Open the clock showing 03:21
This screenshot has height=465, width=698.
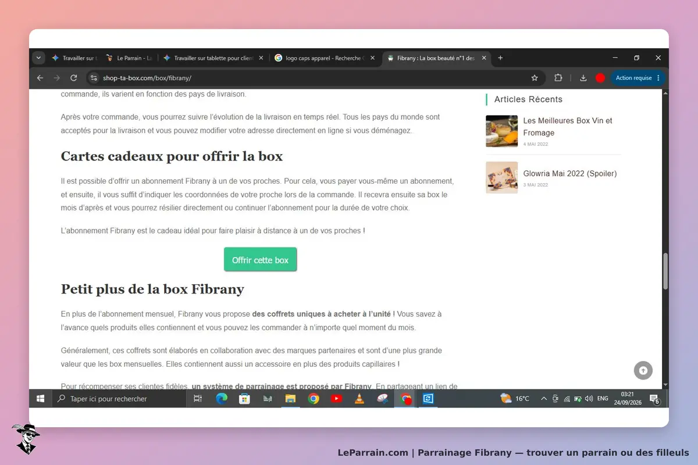point(627,394)
